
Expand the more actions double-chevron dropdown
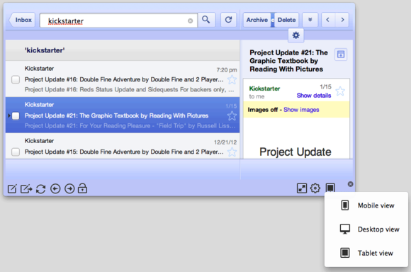tap(310, 20)
